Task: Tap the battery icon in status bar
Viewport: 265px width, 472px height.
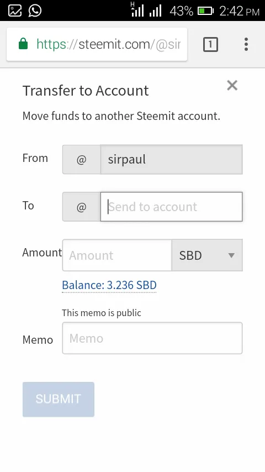Action: (205, 11)
